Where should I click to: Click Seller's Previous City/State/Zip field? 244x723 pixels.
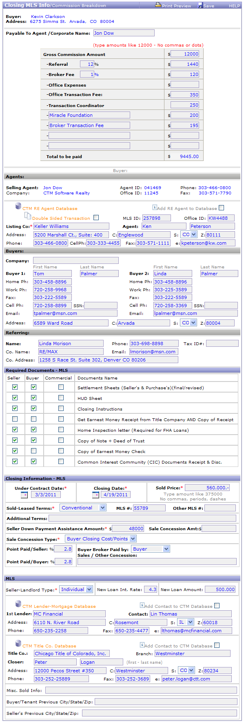pyautogui.click(x=160, y=713)
